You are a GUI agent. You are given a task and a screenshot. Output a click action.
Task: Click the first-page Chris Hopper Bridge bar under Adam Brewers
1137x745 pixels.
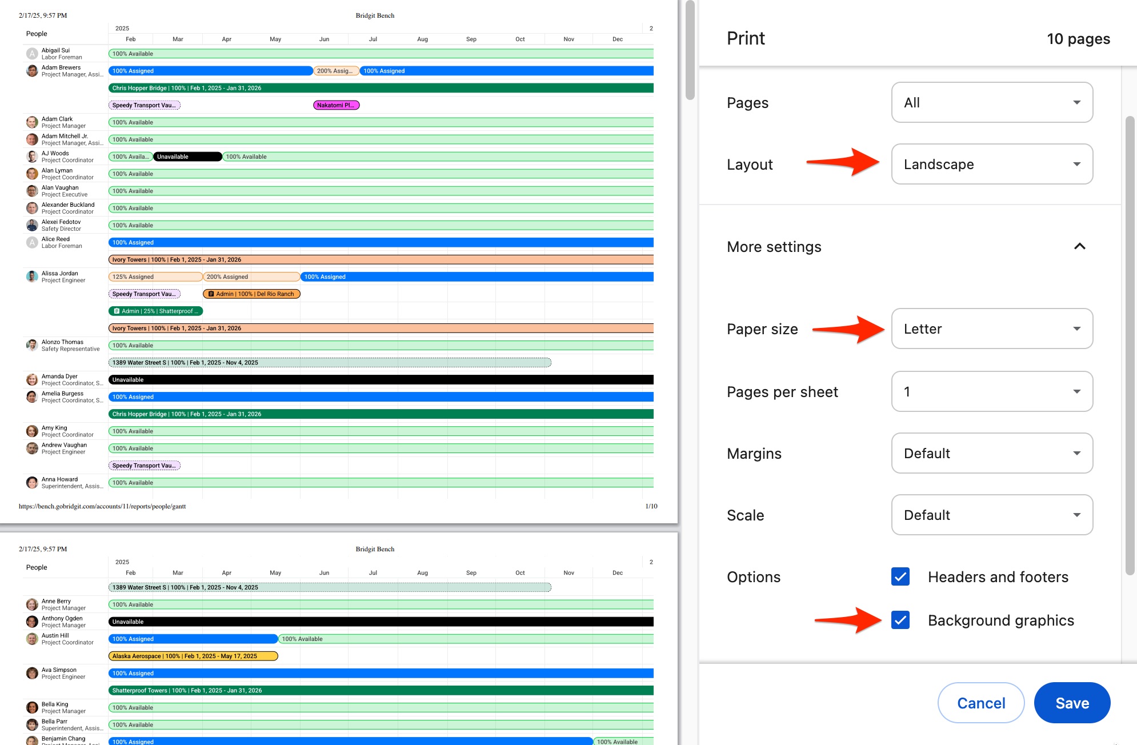(x=381, y=88)
